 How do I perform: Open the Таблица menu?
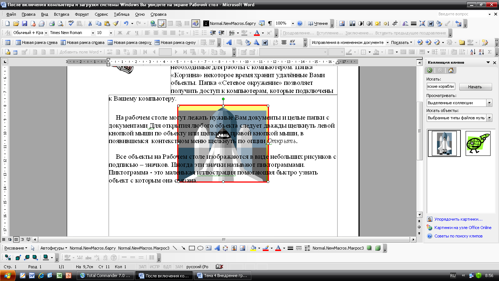[121, 14]
